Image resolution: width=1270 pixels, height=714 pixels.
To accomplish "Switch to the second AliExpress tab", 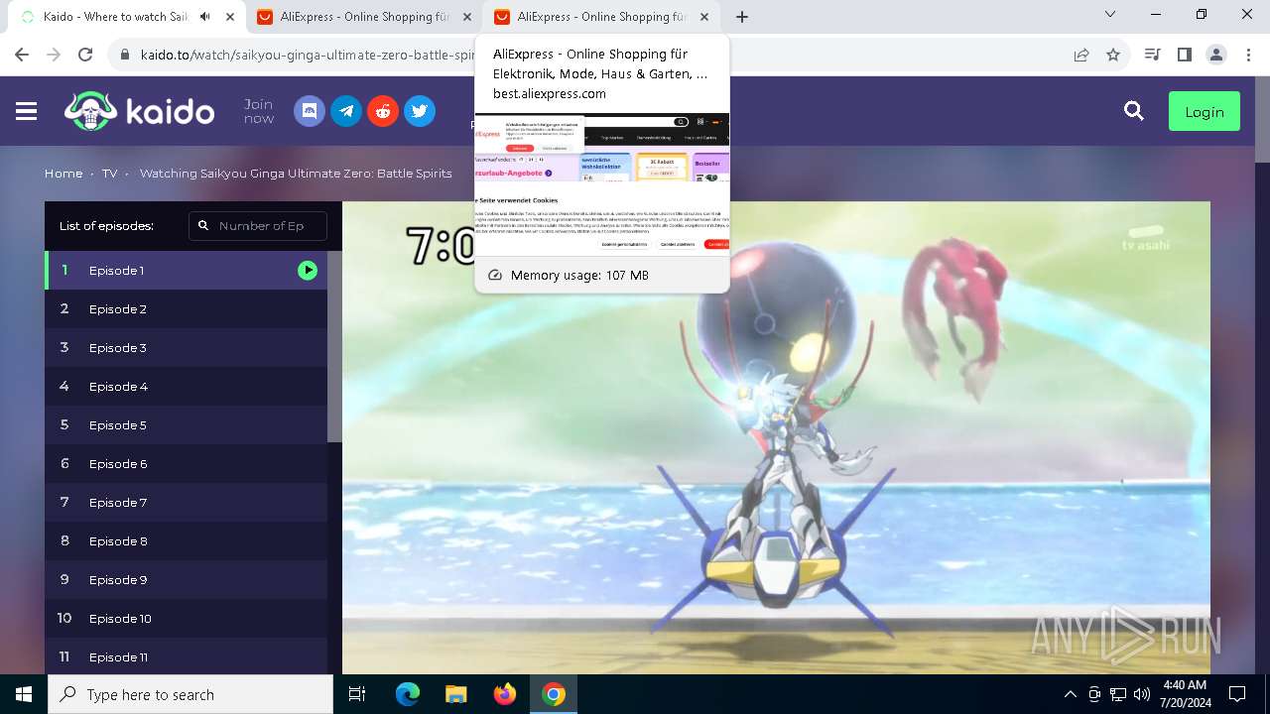I will point(601,17).
